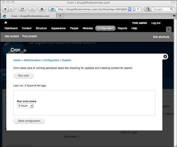177x147 pixels.
Task: Open the Reports menu item
Action: 122,28
